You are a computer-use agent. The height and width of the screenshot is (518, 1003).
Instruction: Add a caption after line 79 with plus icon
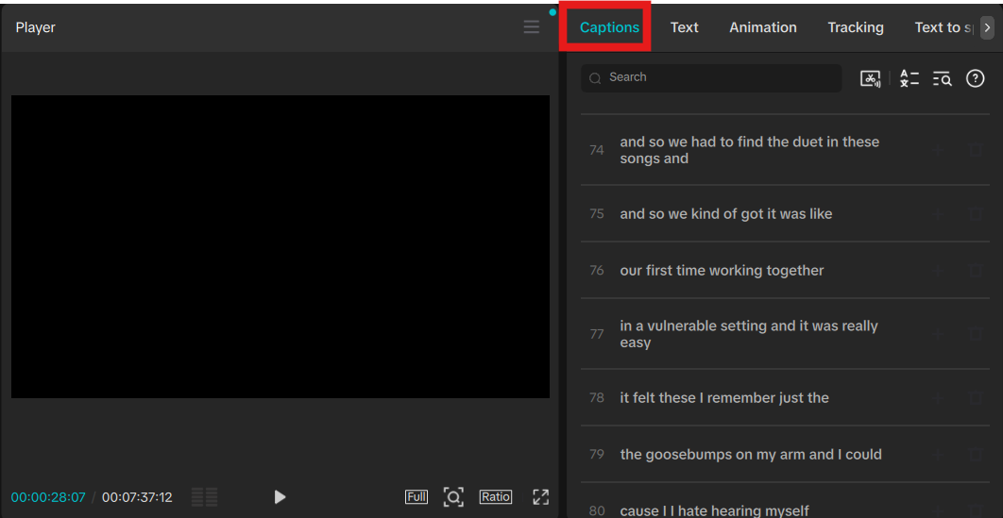(x=939, y=455)
